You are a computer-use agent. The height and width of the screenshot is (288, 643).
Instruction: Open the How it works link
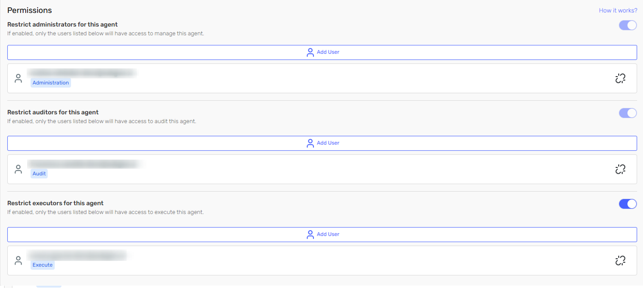[x=618, y=10]
